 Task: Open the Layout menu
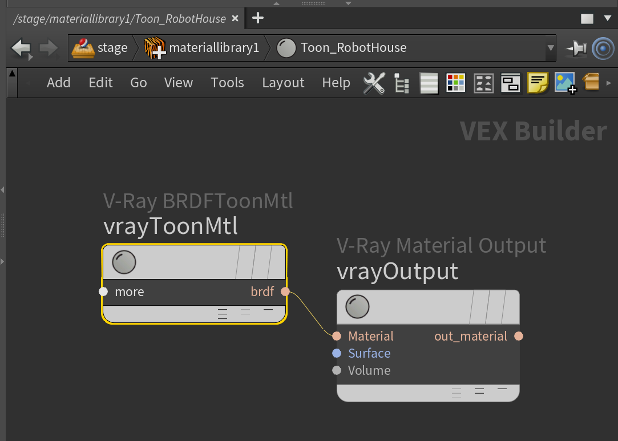283,83
